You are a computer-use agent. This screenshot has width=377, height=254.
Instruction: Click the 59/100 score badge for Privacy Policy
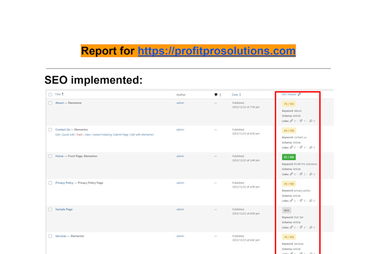289,184
